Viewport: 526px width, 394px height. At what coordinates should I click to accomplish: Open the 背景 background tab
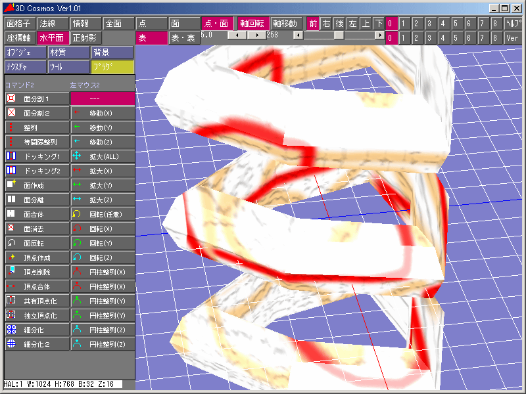pyautogui.click(x=112, y=53)
